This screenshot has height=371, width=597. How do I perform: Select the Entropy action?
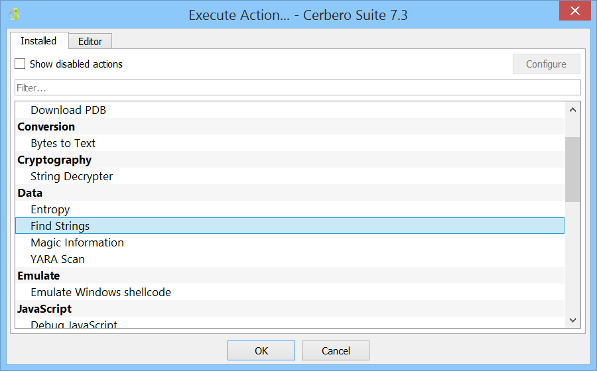[x=50, y=209]
